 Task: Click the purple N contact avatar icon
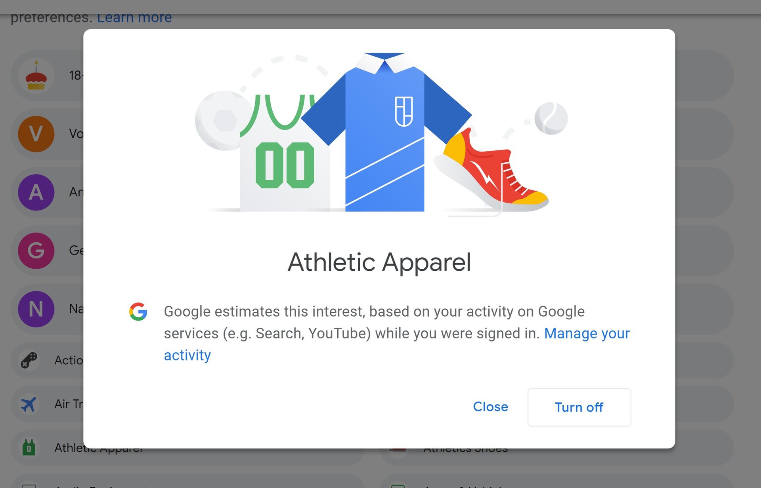(x=36, y=309)
